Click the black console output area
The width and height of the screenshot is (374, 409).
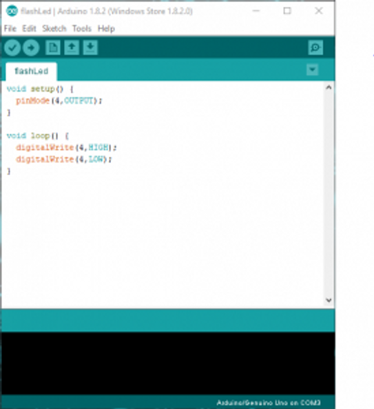(168, 363)
